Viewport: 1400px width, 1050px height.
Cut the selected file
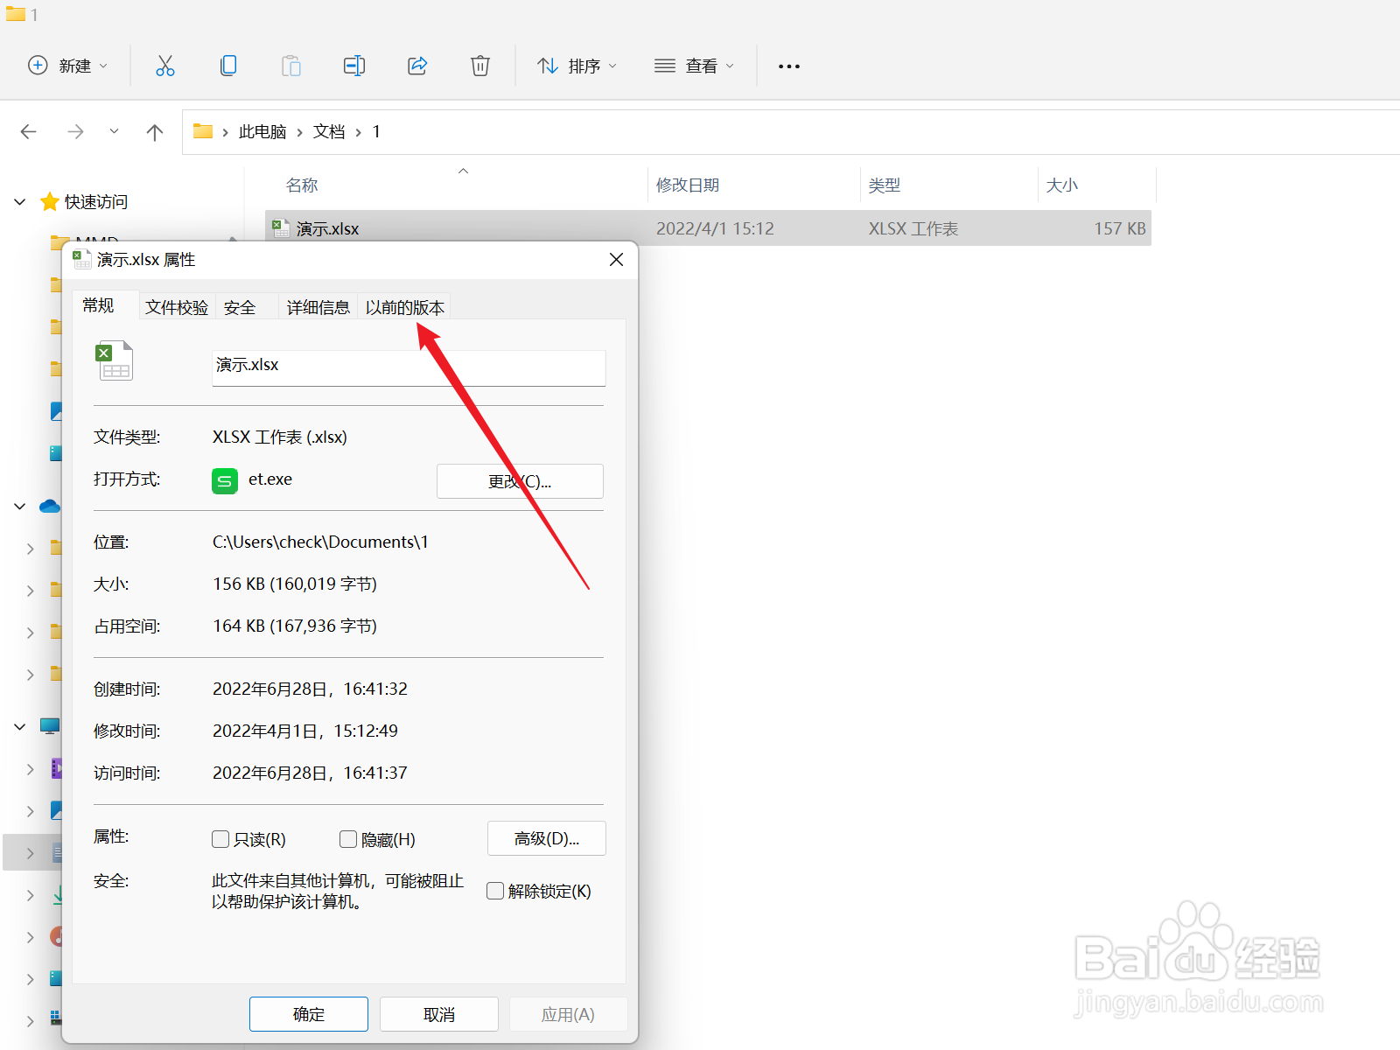165,65
